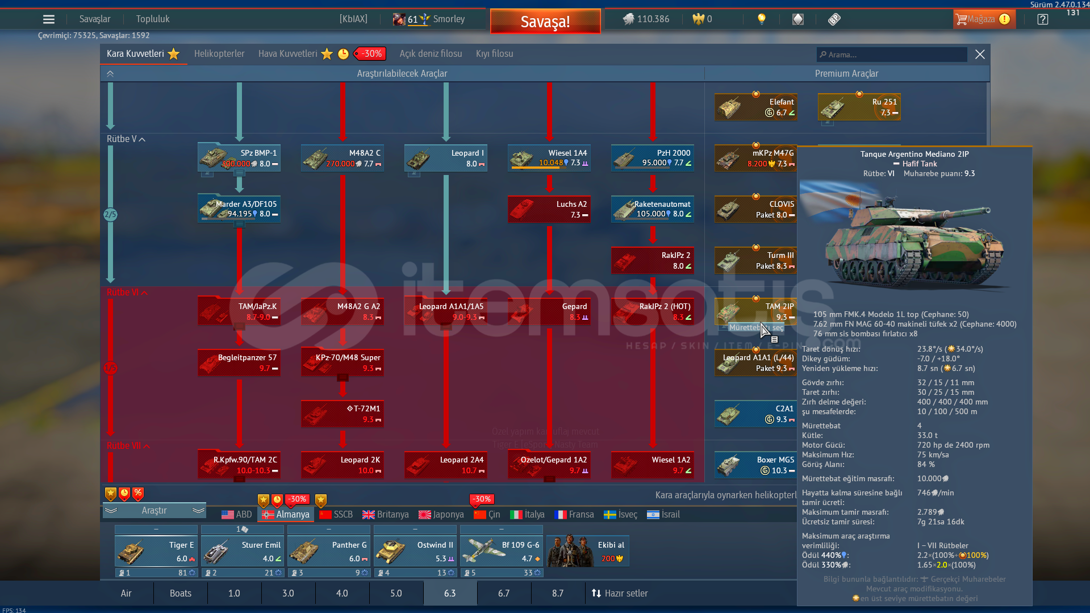Choose the Çin nation flag
Screen dimensions: 1090x613
click(x=487, y=515)
